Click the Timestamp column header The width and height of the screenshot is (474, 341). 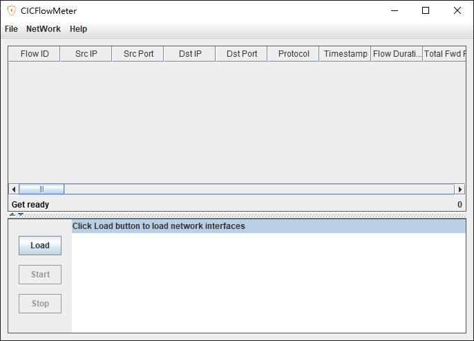click(x=345, y=54)
